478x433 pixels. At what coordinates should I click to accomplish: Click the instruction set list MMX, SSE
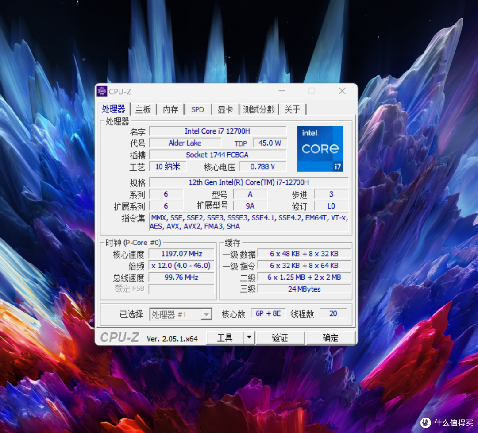(249, 222)
